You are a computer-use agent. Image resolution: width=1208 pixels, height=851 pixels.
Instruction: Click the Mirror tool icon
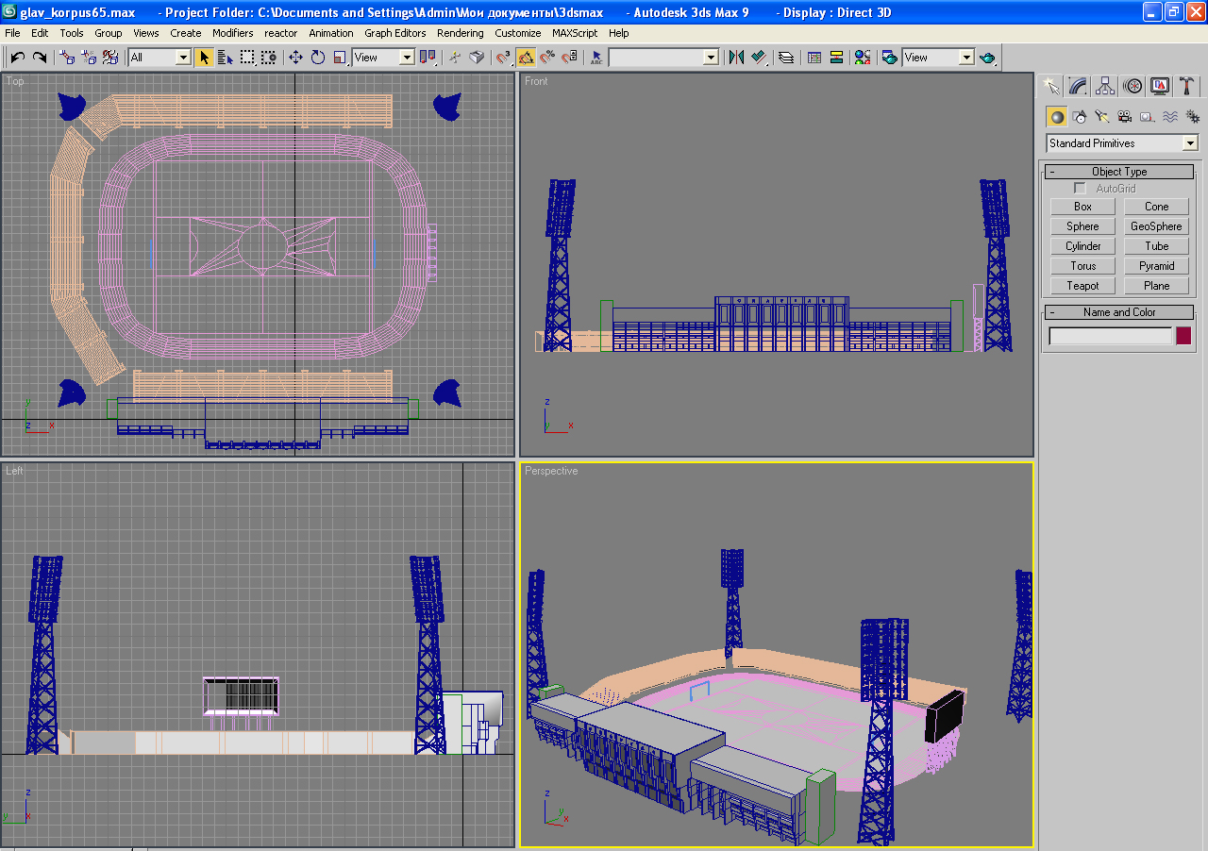(x=736, y=58)
